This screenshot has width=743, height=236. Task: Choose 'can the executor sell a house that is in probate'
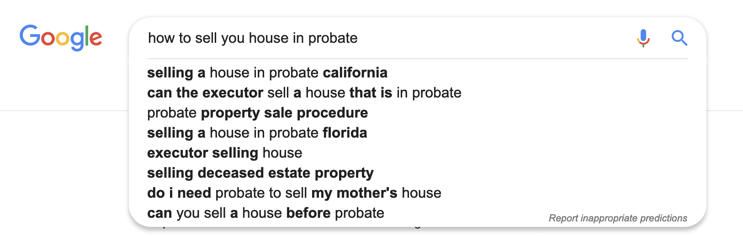[417, 93]
